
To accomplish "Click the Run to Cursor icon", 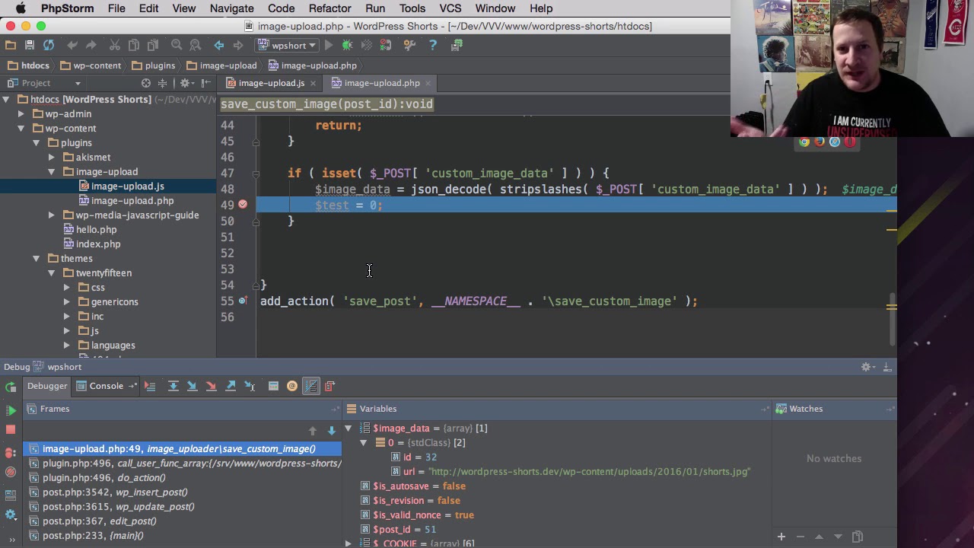I will click(250, 387).
